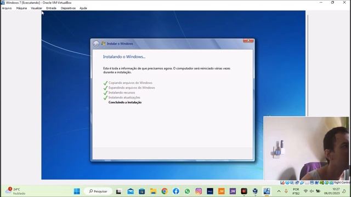
Task: Open VirtualBox Manager from the taskbar
Action: point(255,192)
